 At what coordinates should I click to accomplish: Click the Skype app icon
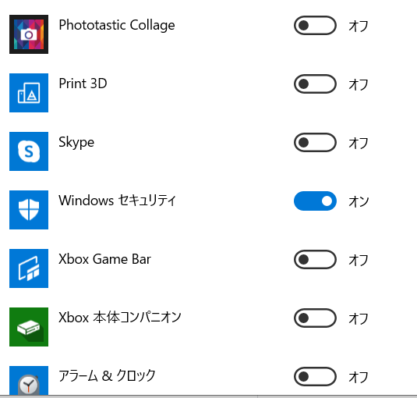pos(29,151)
